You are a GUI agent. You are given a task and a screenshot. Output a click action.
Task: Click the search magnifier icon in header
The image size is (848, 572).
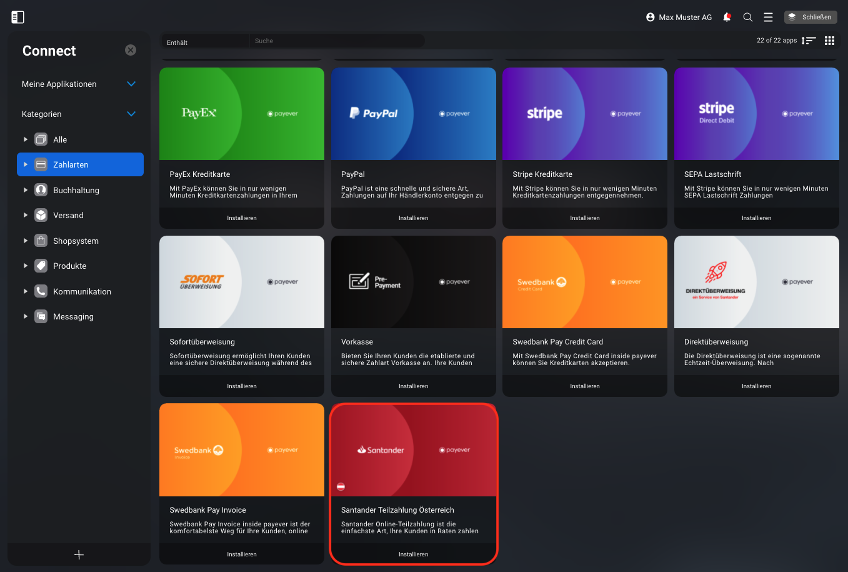pos(747,18)
